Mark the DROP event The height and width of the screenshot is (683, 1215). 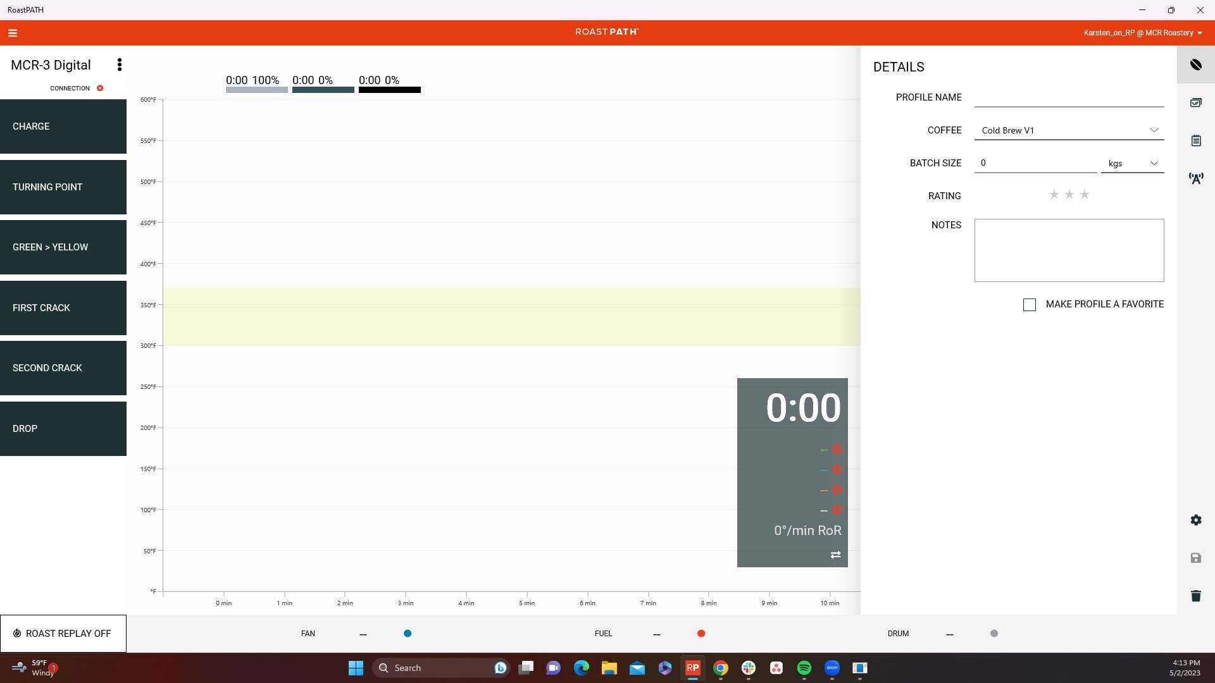63,429
